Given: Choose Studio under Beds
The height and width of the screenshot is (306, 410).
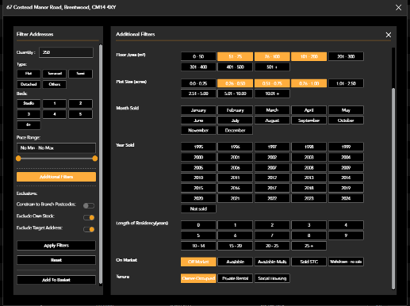Looking at the screenshot, I should 28,104.
